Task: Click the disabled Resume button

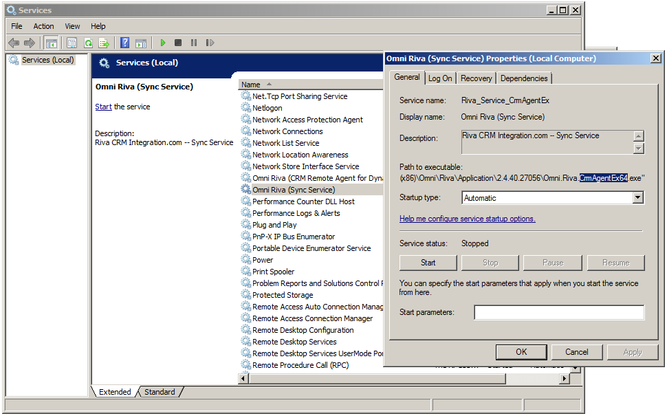Action: (615, 263)
